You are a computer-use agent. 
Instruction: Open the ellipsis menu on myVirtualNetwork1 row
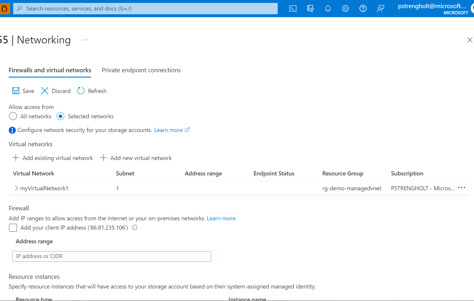coord(462,188)
